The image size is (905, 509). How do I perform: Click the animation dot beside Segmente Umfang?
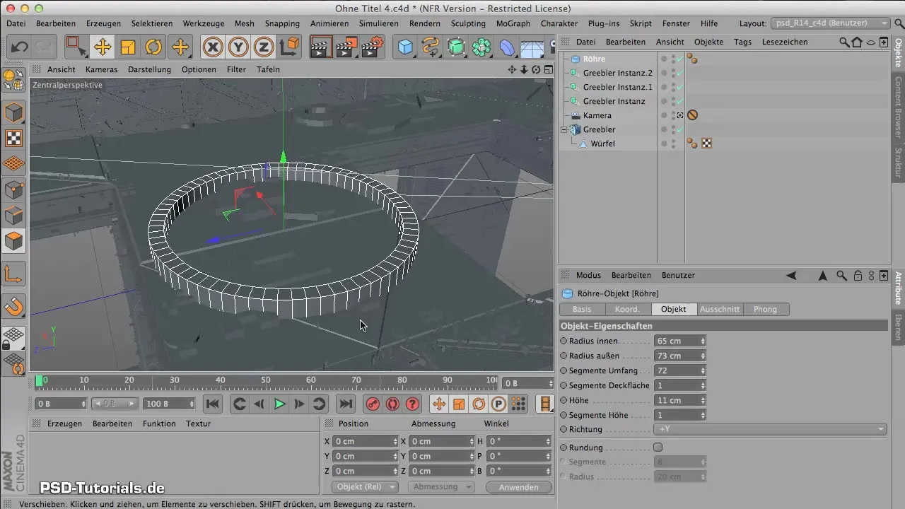pos(564,370)
